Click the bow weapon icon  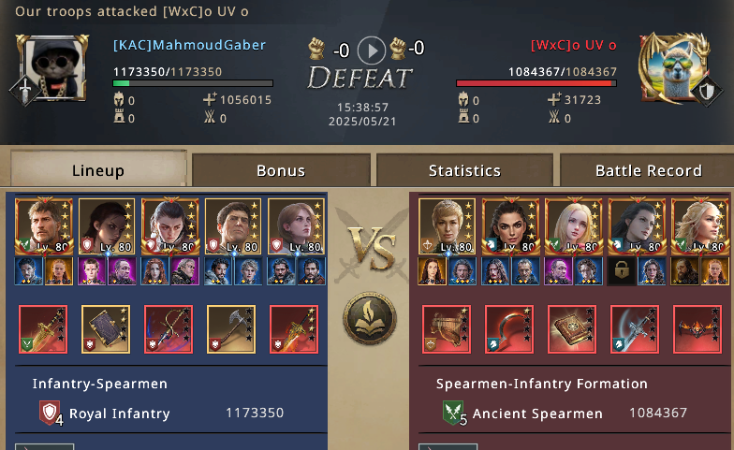click(x=169, y=329)
